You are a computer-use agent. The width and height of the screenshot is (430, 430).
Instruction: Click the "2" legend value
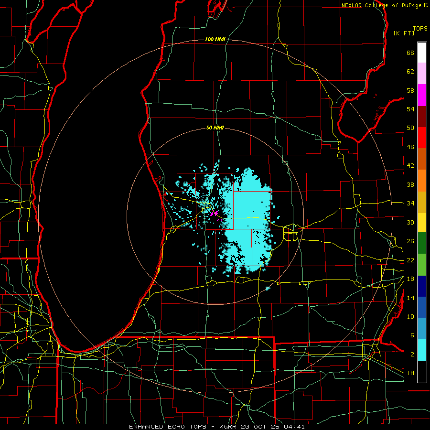(412, 354)
